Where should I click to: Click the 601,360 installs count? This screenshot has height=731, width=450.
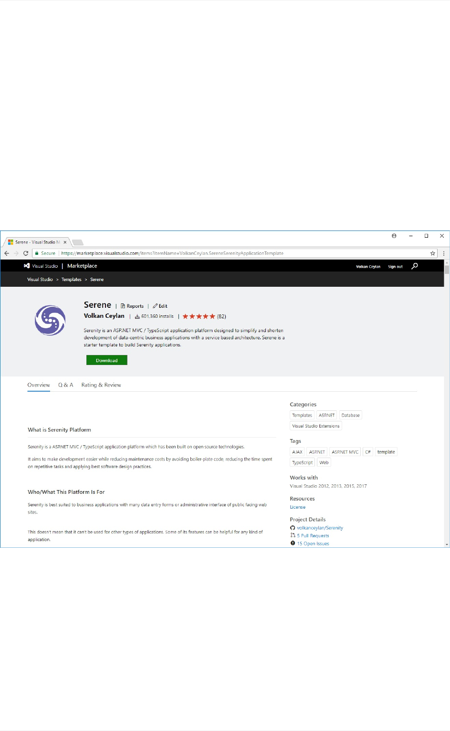[154, 316]
